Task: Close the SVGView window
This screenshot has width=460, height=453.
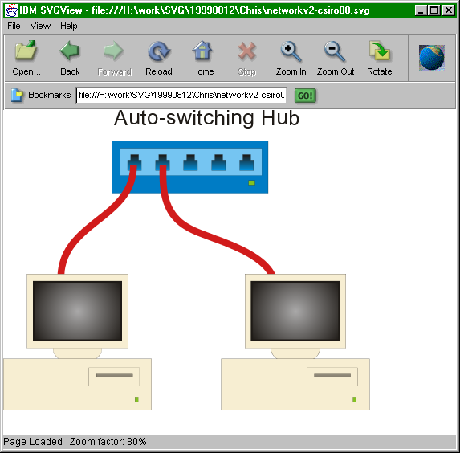Action: (x=449, y=10)
